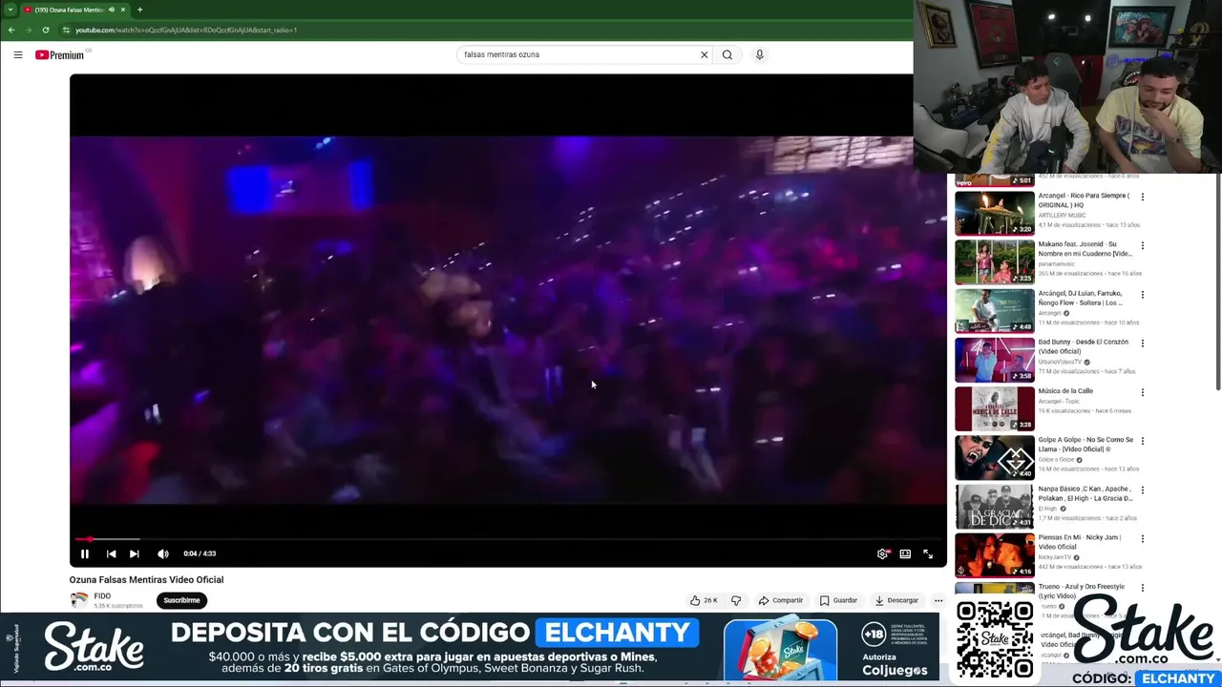Open a new browser tab
Image resolution: width=1222 pixels, height=687 pixels.
pos(139,10)
